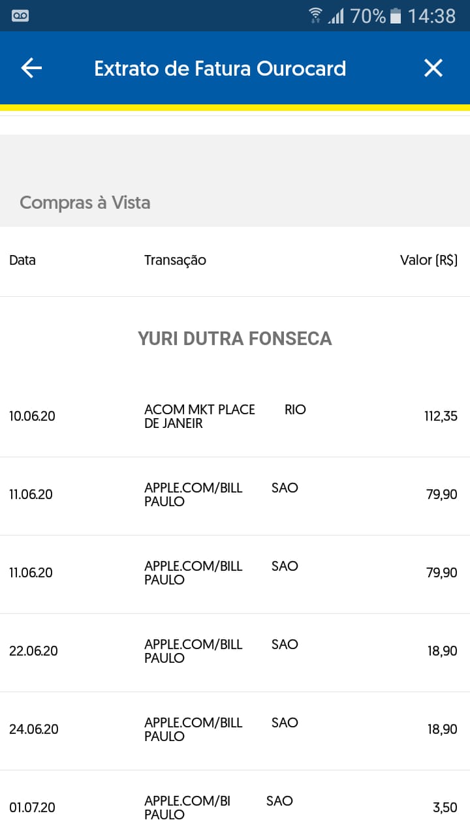Tap cardholder name Yuri Dutra Fonseca
The width and height of the screenshot is (470, 835).
pos(235,339)
